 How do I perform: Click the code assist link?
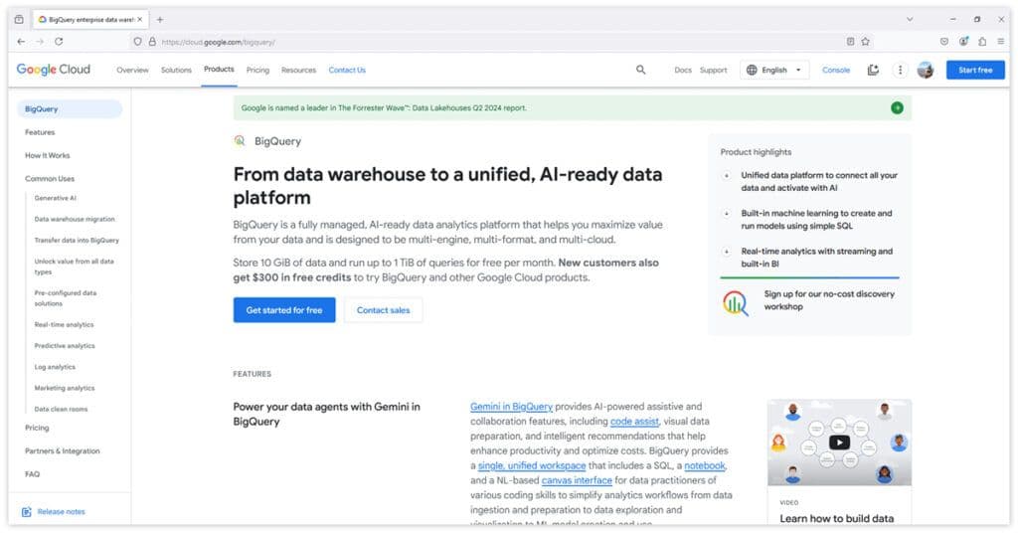pos(634,422)
